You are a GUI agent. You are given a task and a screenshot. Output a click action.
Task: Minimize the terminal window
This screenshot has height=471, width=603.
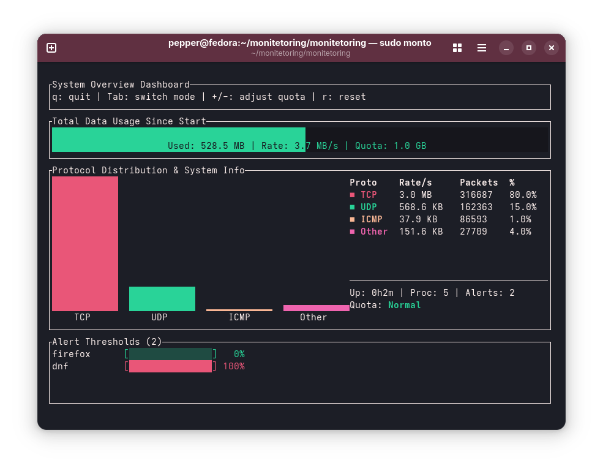tap(506, 48)
